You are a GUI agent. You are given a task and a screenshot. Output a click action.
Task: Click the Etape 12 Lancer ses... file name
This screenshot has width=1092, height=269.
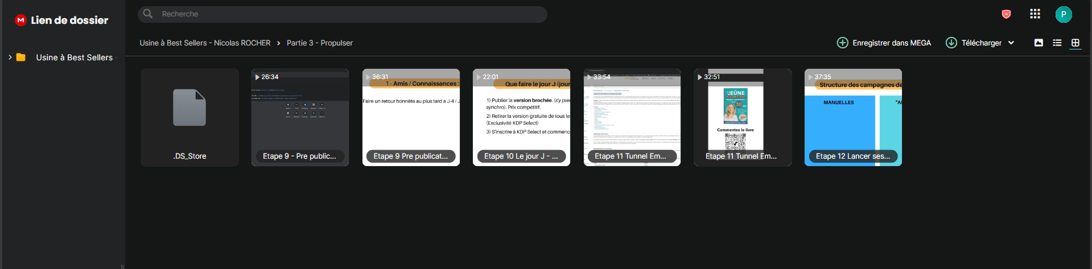coord(853,156)
